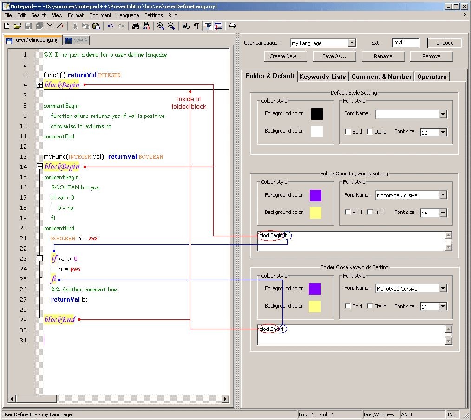Toggle the show all characters pilcrow icon
471x420 pixels.
(196, 26)
